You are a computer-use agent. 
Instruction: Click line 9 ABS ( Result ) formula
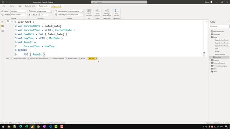click(34, 54)
